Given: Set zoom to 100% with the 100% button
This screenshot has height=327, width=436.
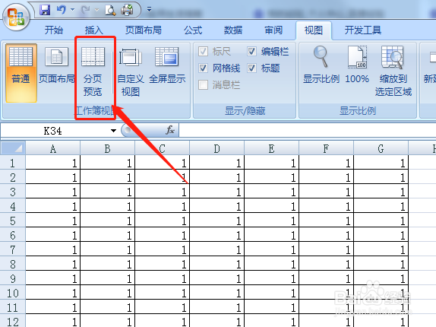Looking at the screenshot, I should click(357, 65).
